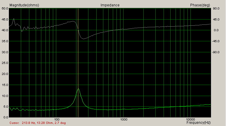The width and height of the screenshot is (226, 126).
Task: Click the -90.0 phase axis tick label
Action: [x=216, y=52]
